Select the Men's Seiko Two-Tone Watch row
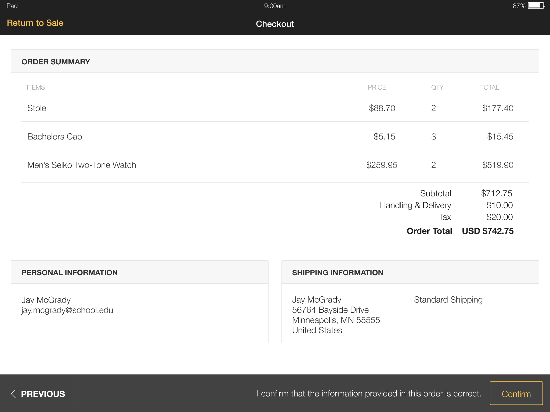 [x=82, y=165]
